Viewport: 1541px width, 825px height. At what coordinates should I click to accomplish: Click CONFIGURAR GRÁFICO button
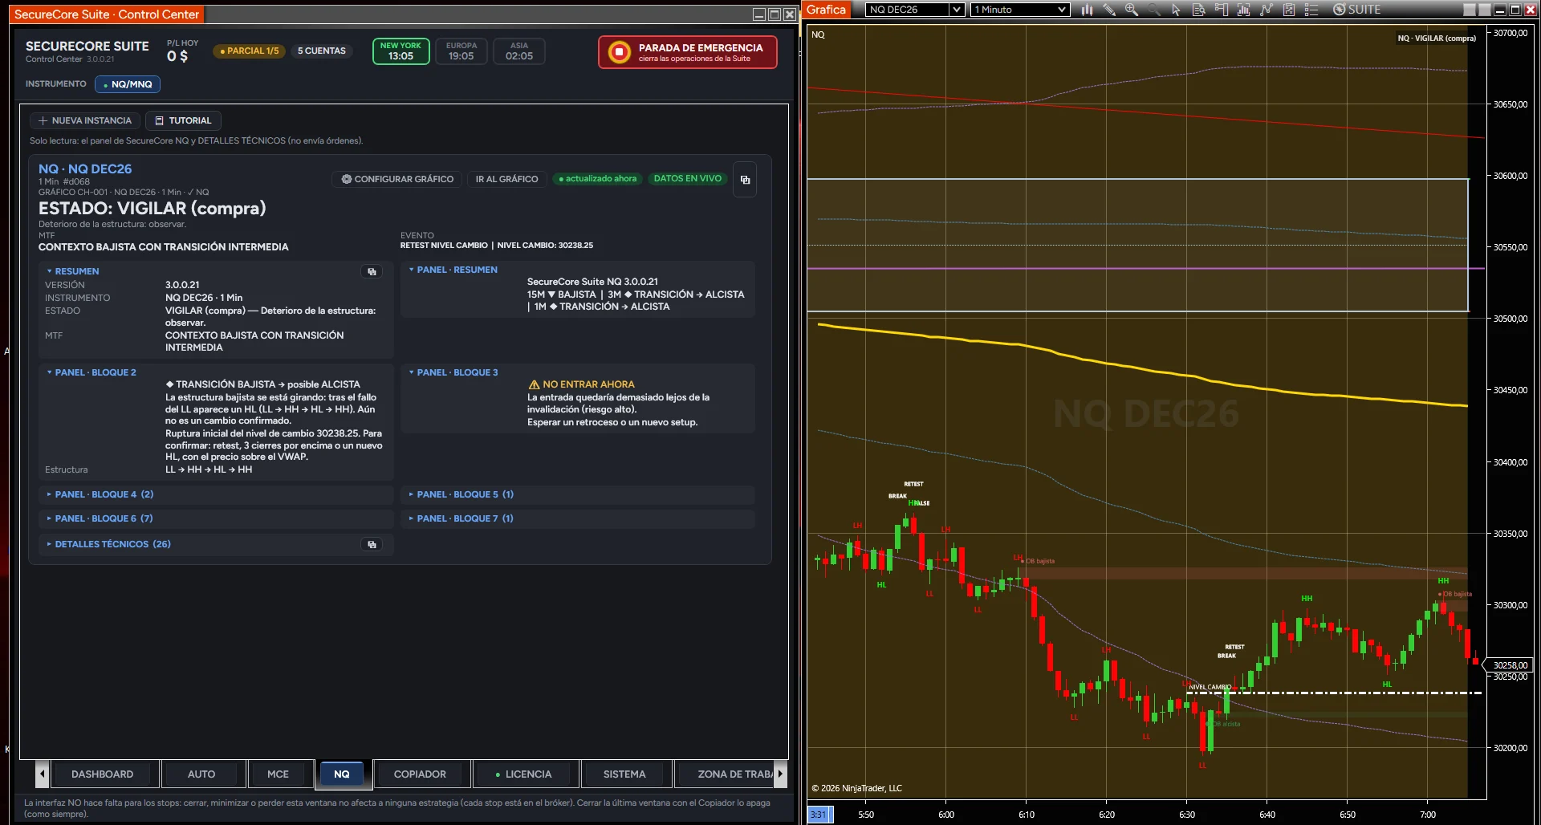coord(396,179)
